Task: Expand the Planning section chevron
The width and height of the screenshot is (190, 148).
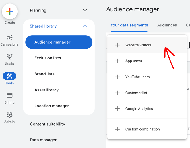Action: click(85, 10)
